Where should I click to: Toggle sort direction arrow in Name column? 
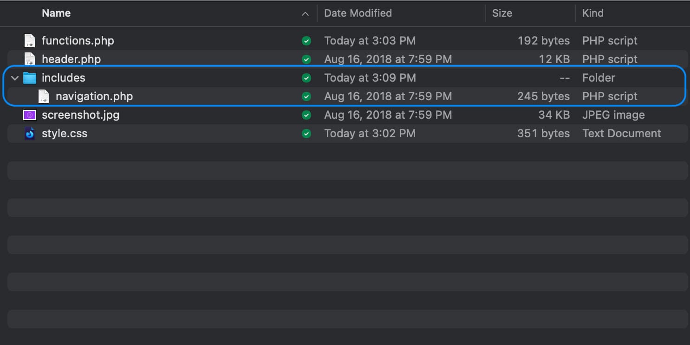point(305,13)
